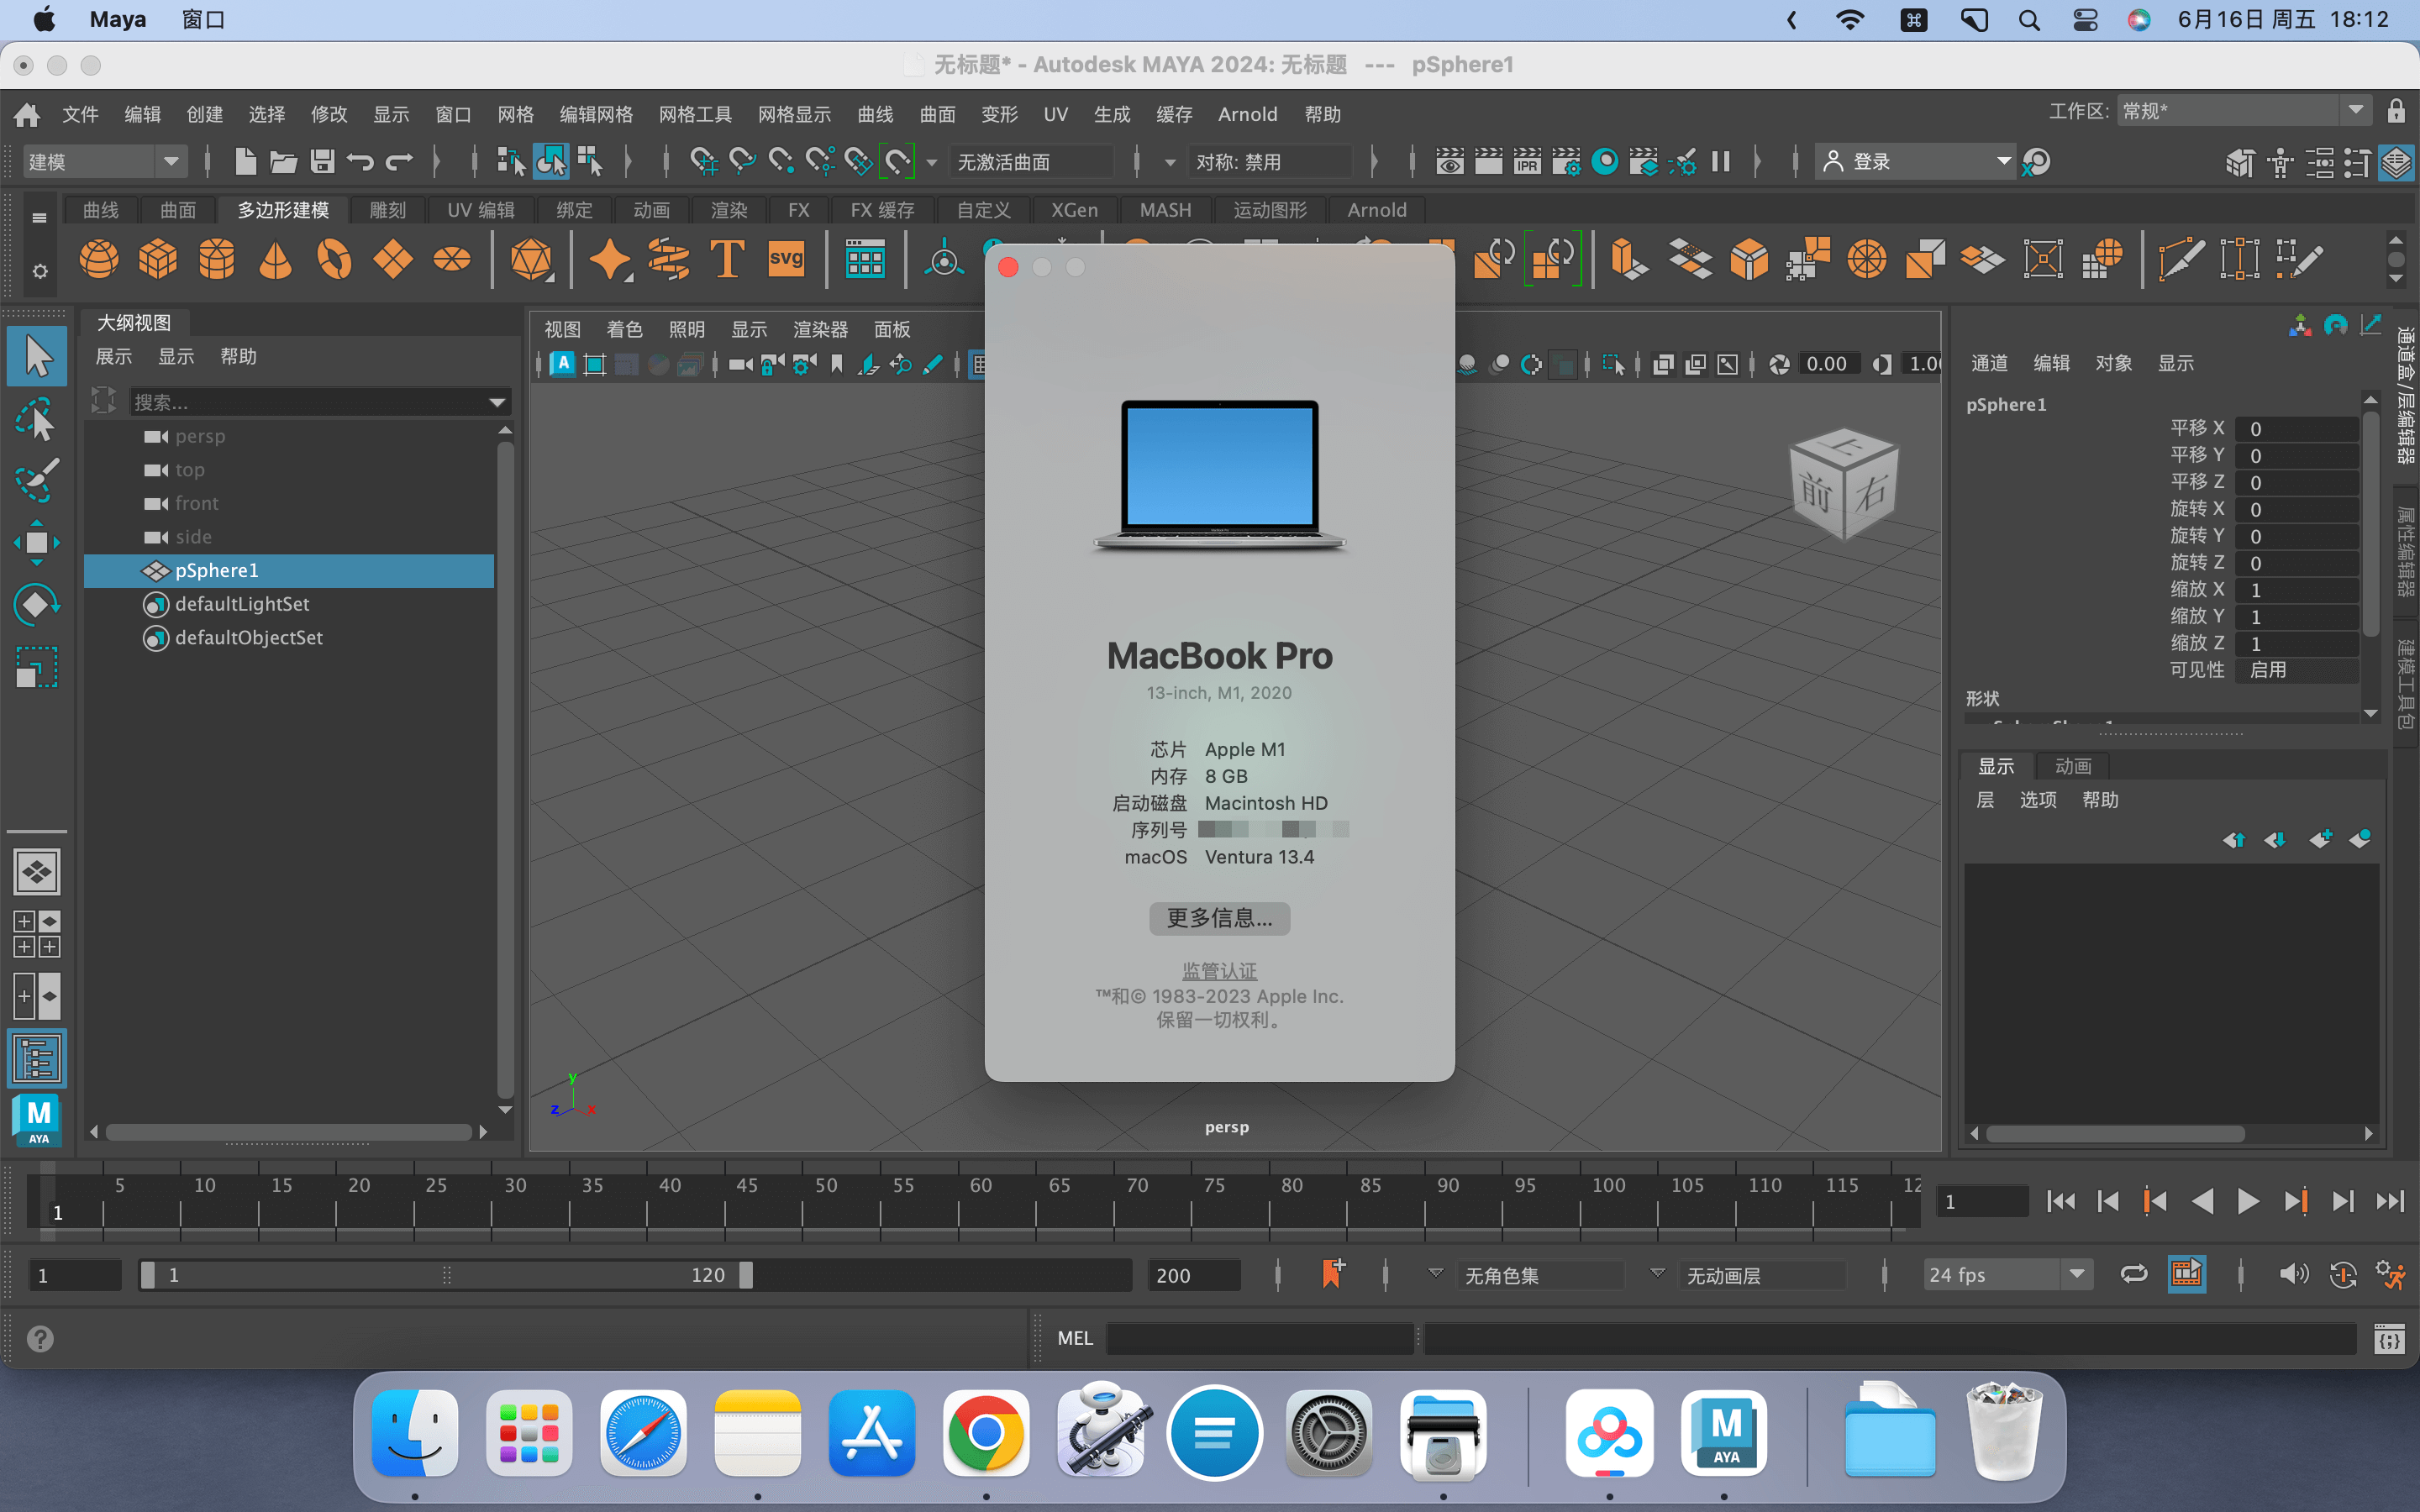The width and height of the screenshot is (2420, 1512).
Task: Switch to the 绑定 shelf tab
Action: tap(574, 210)
